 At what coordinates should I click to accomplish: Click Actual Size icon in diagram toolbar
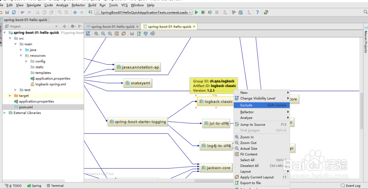pos(110,33)
